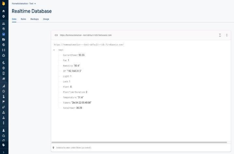Open Analytics Dashboard bar chart icon
The width and height of the screenshot is (234, 154).
pyautogui.click(x=4, y=86)
